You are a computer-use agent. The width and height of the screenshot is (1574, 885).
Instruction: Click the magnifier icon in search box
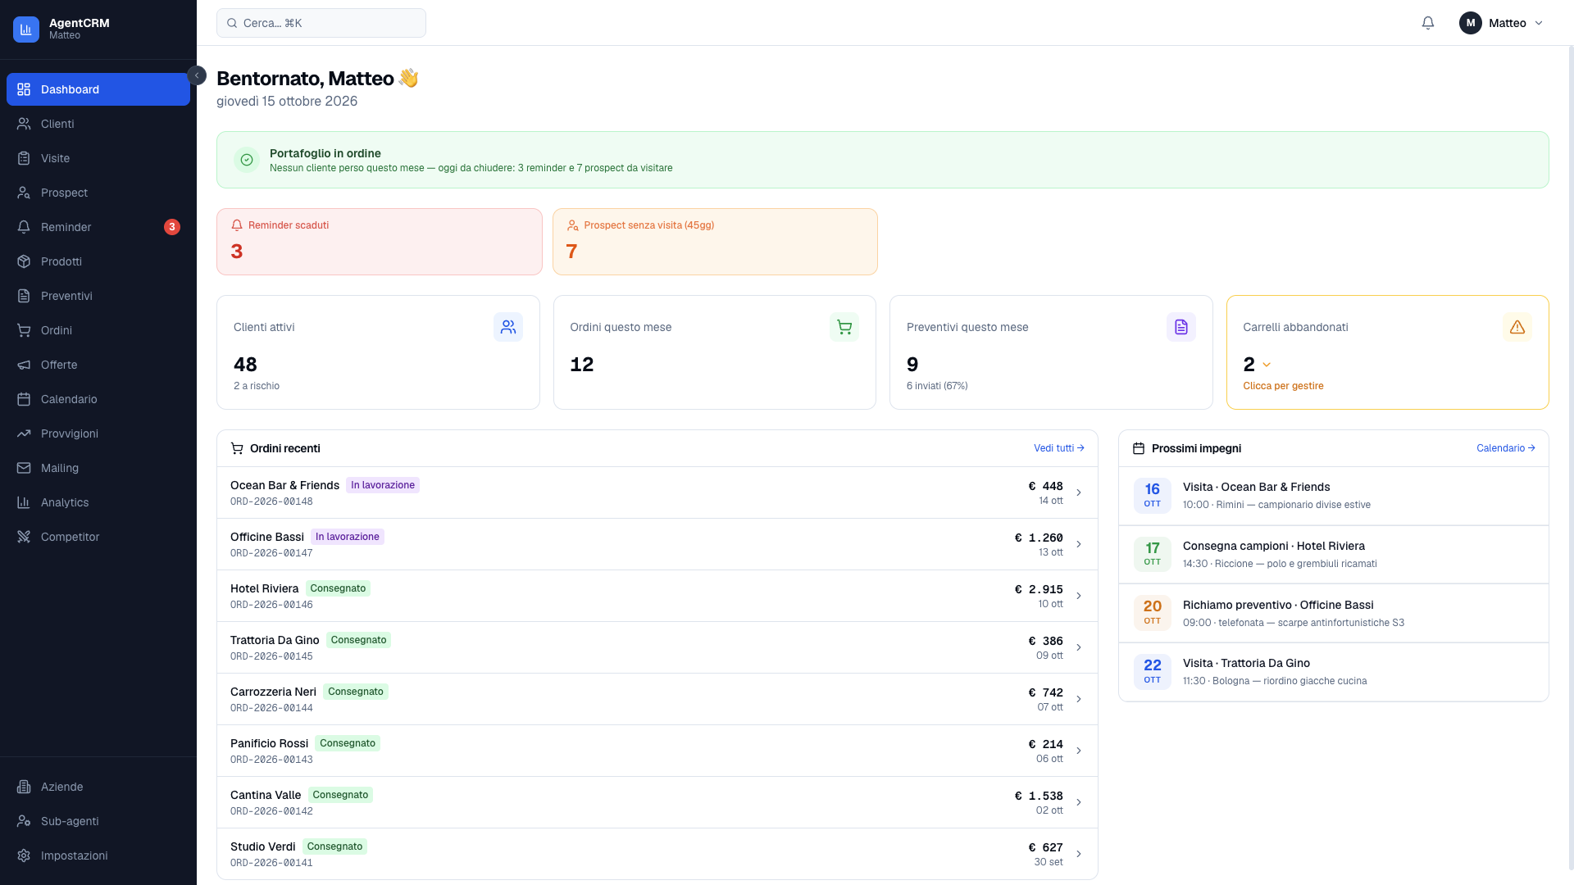(x=232, y=23)
